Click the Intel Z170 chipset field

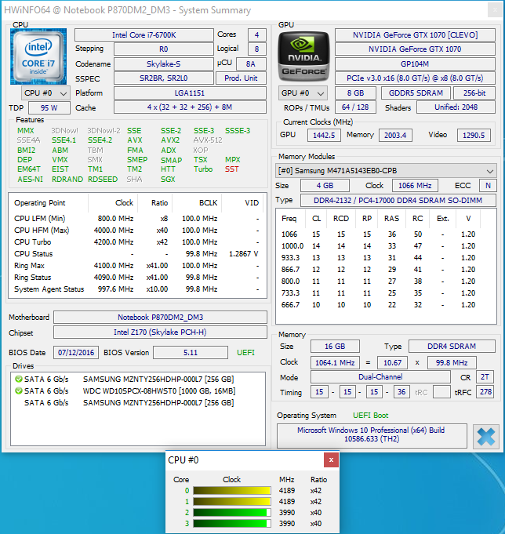tap(160, 332)
